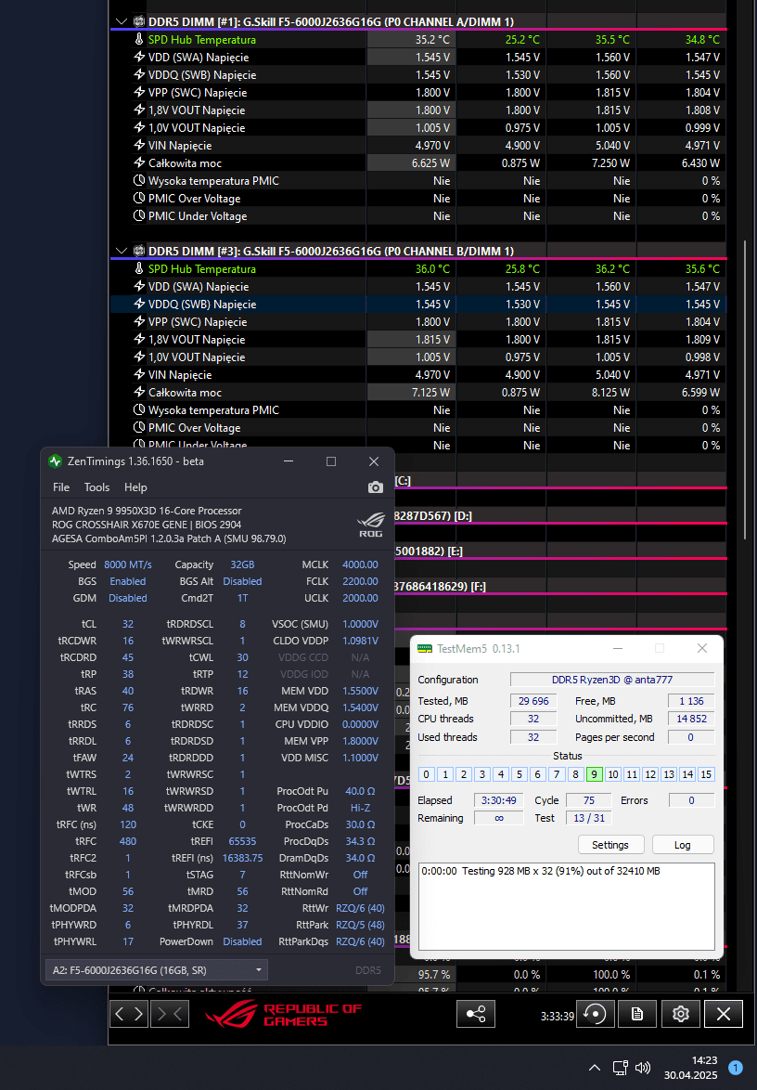The height and width of the screenshot is (1090, 757).
Task: Open the A2: F5-6000J2636G16G module dropdown
Action: point(156,969)
